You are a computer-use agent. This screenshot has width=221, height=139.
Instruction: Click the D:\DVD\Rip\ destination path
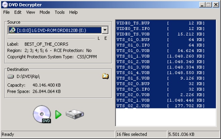tap(28, 77)
